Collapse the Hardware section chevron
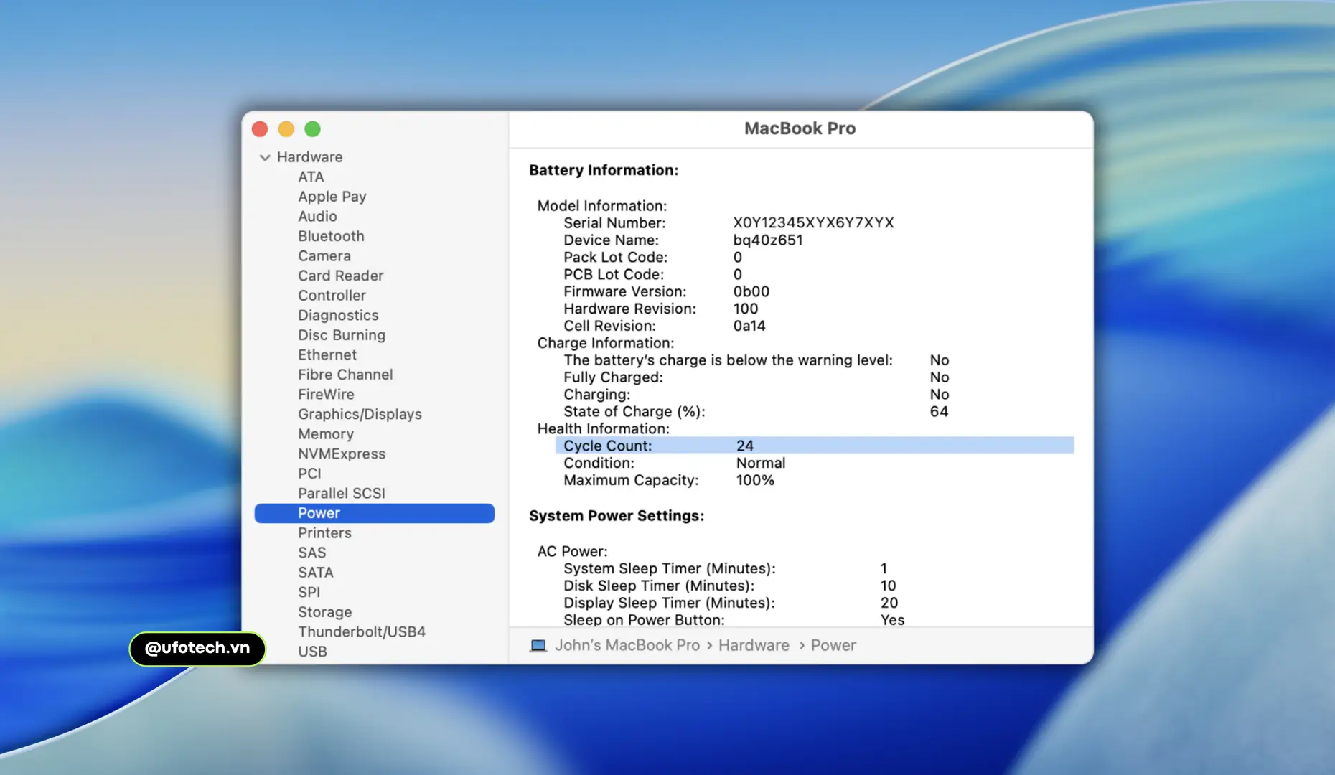The width and height of the screenshot is (1335, 775). 265,157
